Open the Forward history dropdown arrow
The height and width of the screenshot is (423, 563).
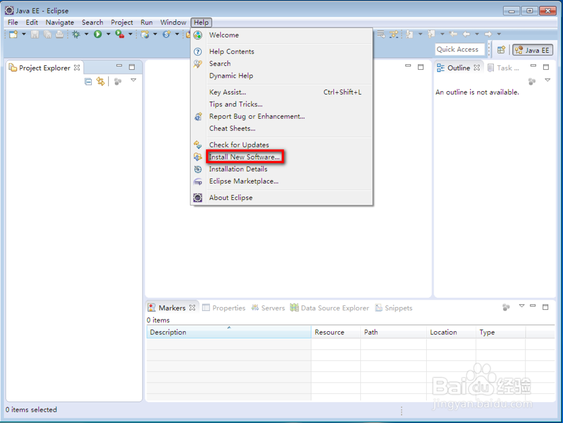[x=499, y=34]
